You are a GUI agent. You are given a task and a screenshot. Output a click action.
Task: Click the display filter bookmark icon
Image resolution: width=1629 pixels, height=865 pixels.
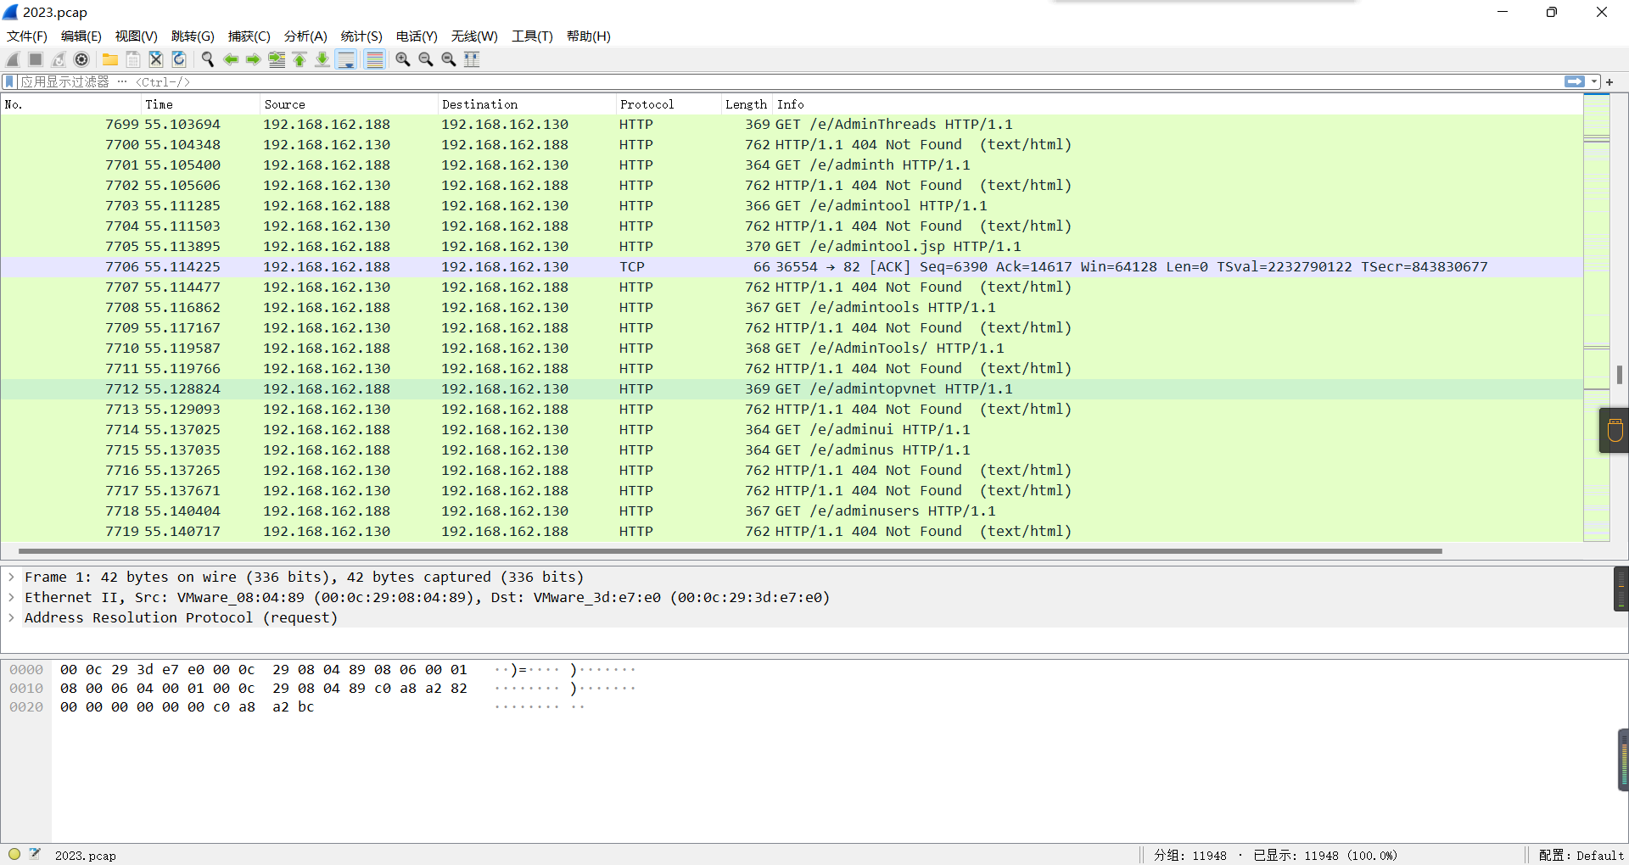(9, 81)
